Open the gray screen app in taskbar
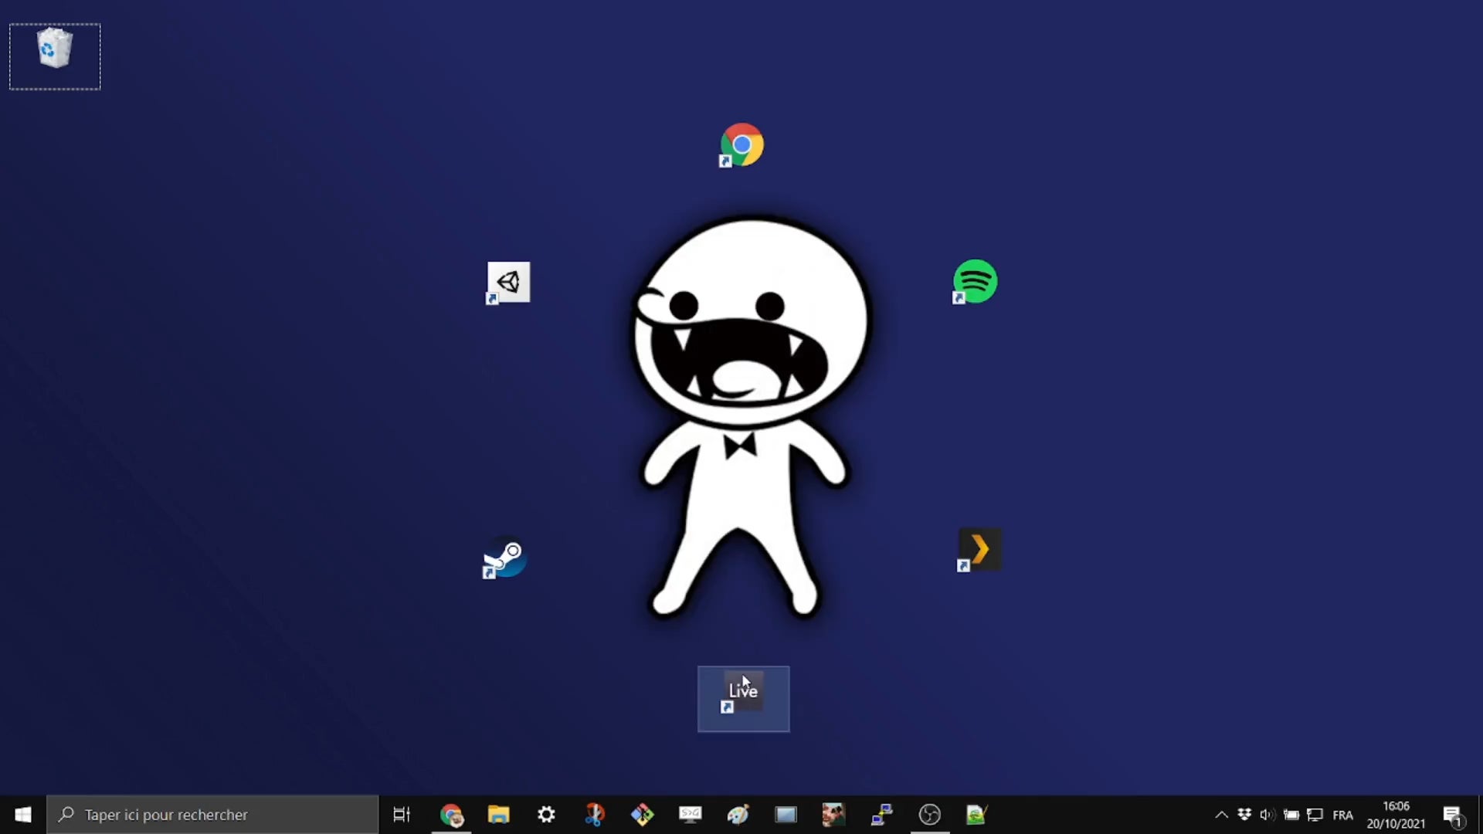The image size is (1483, 834). pos(786,815)
